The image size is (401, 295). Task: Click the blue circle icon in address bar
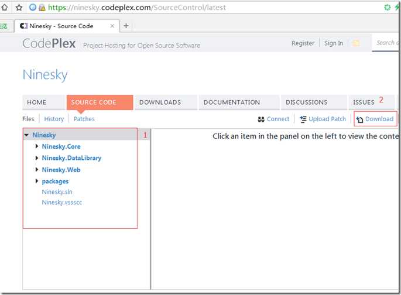(33, 8)
